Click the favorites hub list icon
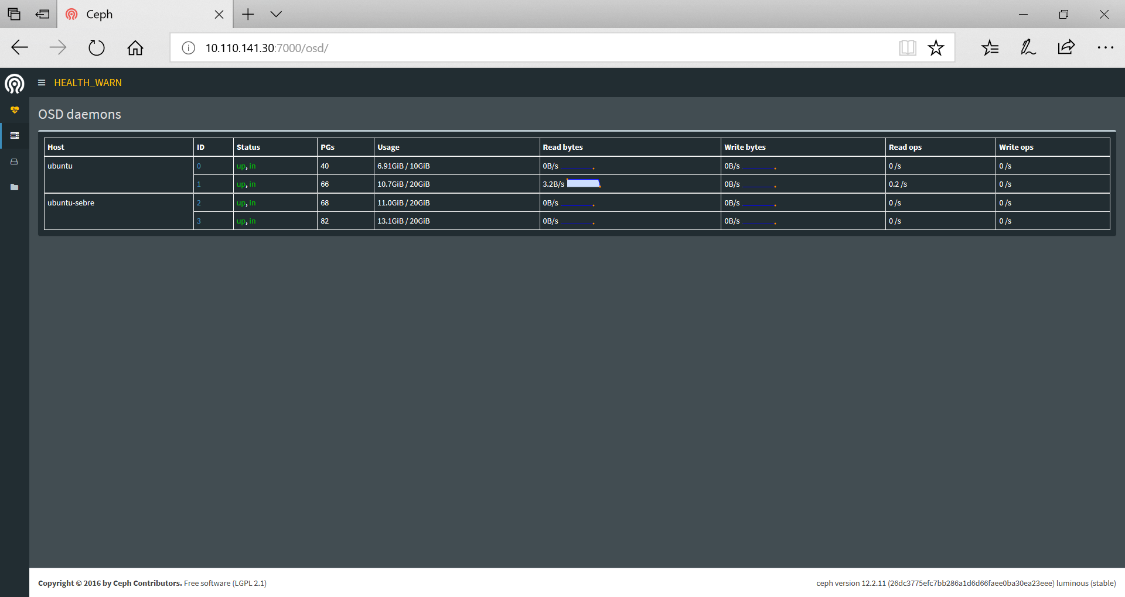This screenshot has height=597, width=1125. tap(990, 47)
